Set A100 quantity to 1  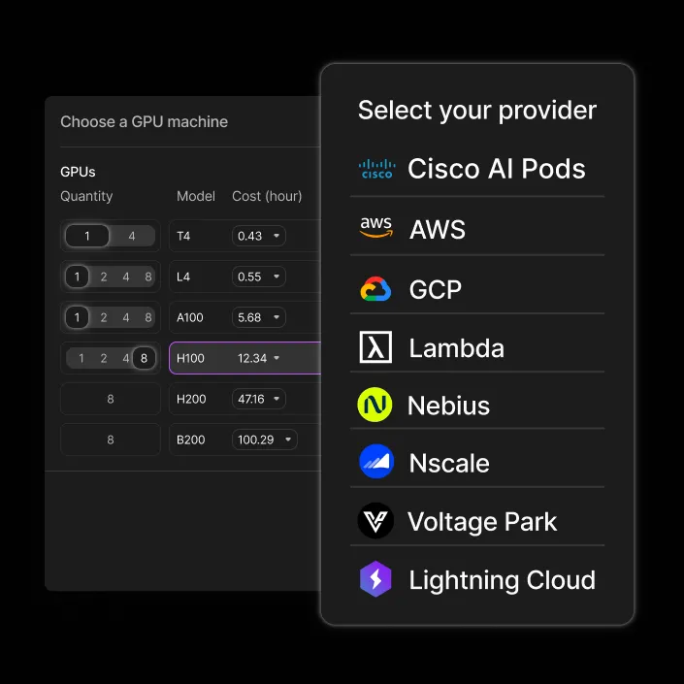[x=78, y=317]
